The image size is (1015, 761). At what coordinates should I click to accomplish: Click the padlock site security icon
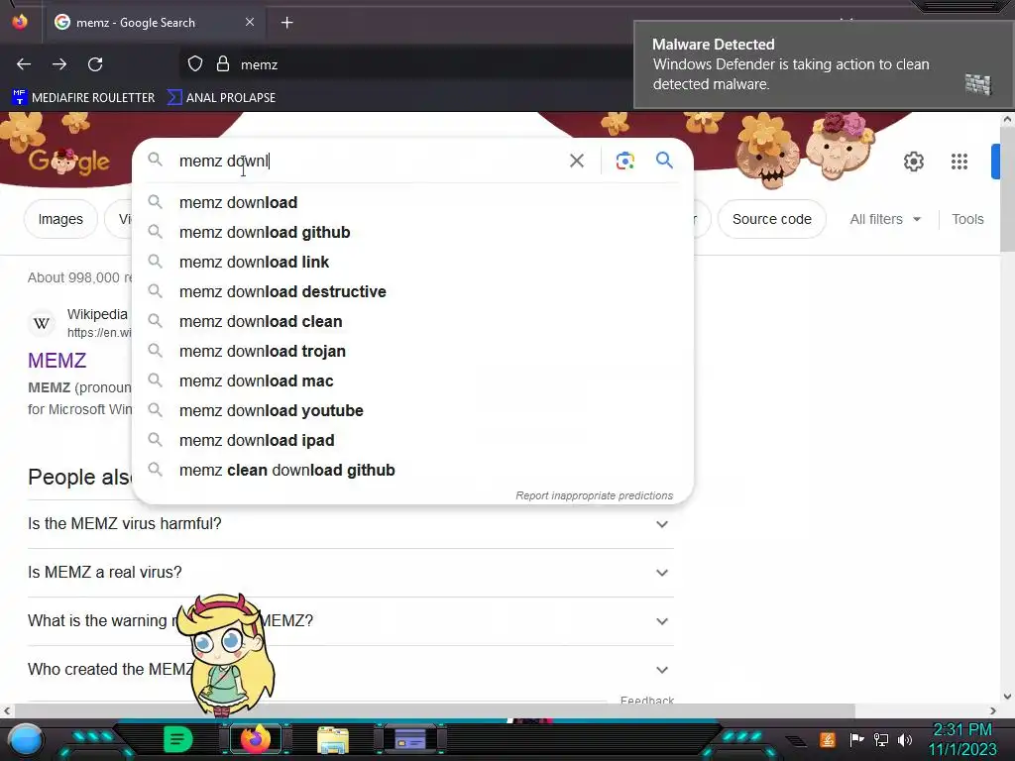[x=223, y=64]
